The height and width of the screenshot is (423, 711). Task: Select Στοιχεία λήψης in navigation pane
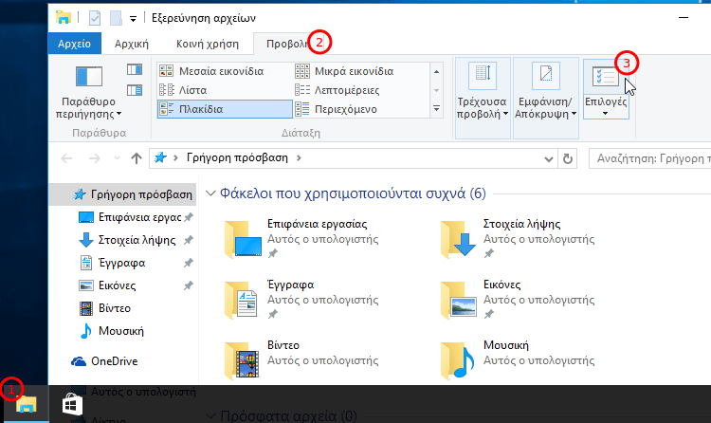pyautogui.click(x=137, y=240)
